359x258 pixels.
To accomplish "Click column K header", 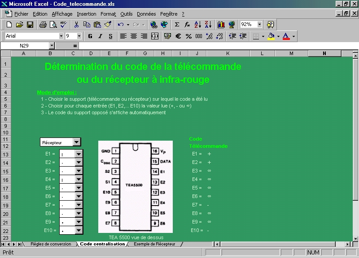I will coord(228,54).
